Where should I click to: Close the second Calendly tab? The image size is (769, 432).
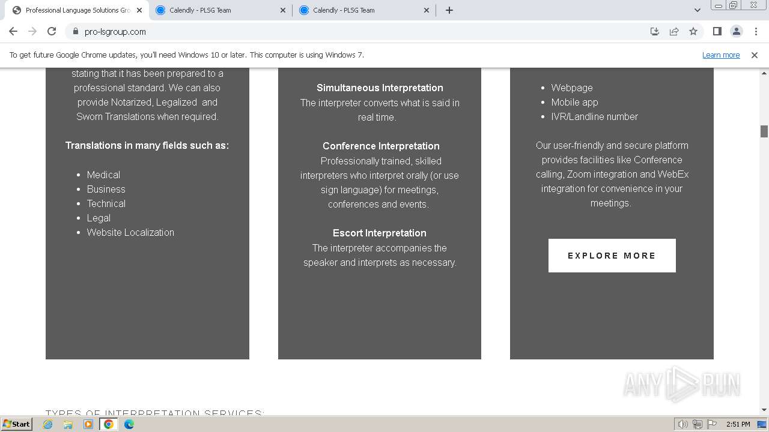(427, 10)
